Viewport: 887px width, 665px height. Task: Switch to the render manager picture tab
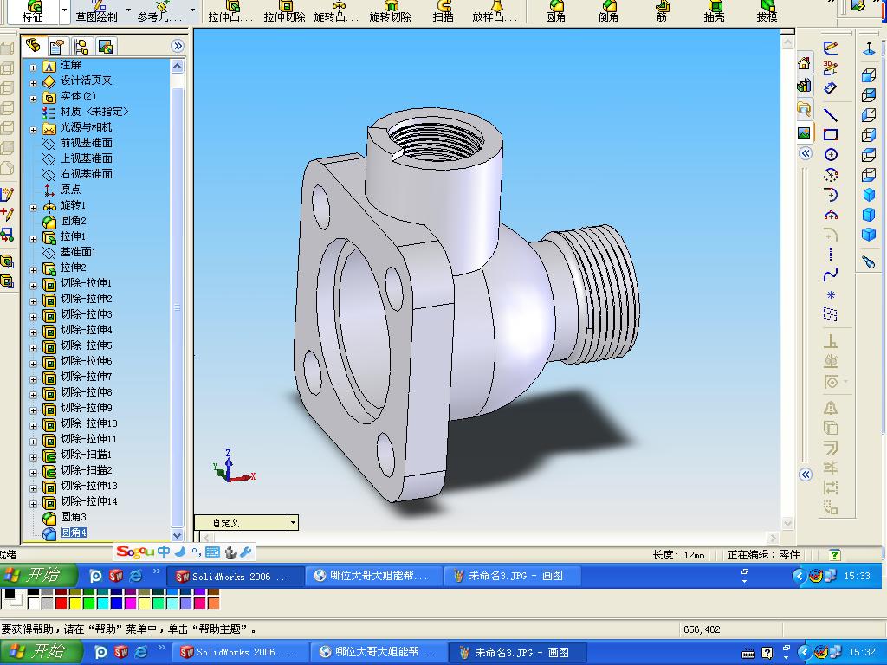click(x=105, y=46)
